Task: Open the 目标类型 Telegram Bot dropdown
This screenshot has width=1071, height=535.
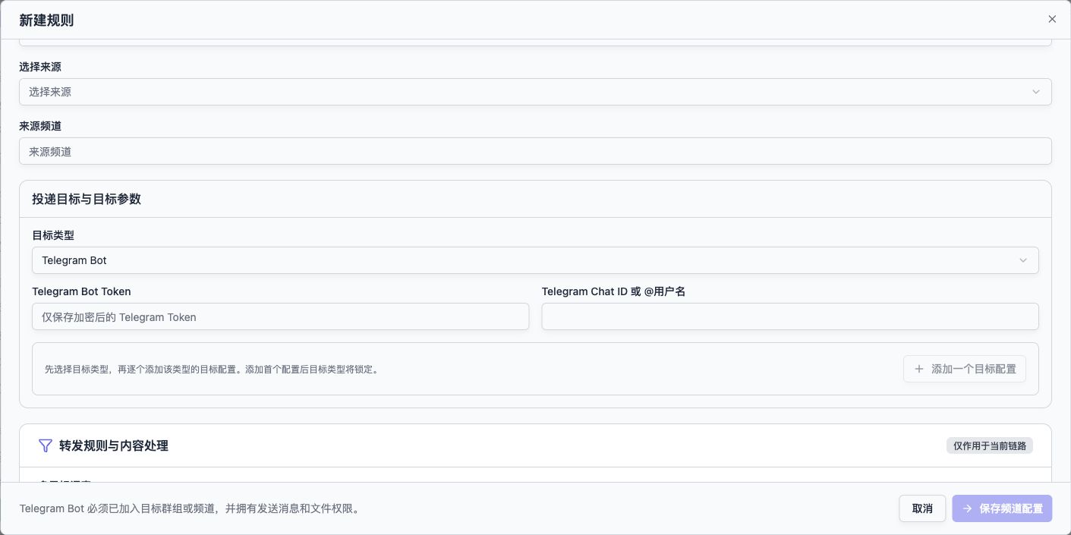Action: [535, 260]
